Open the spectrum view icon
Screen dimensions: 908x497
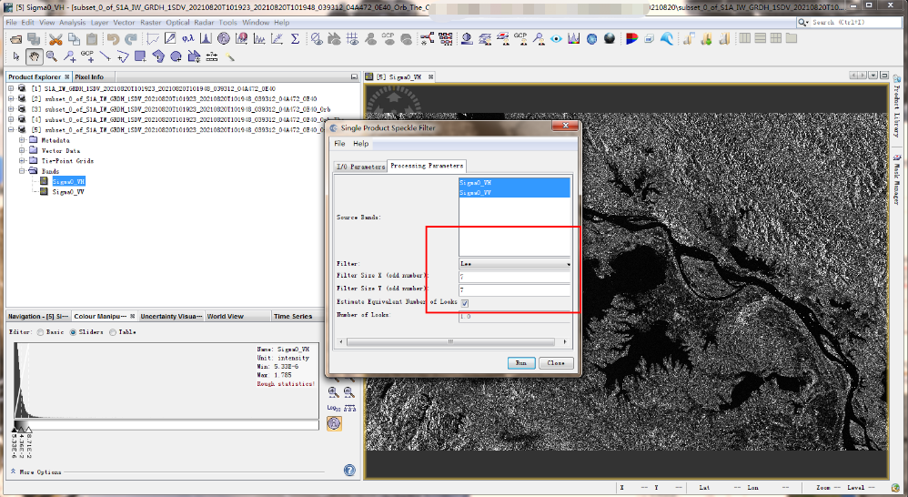(x=574, y=39)
